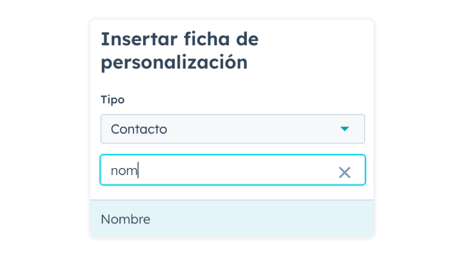Insert the Nombre token from the list
This screenshot has height=258, width=464.
pyautogui.click(x=126, y=219)
